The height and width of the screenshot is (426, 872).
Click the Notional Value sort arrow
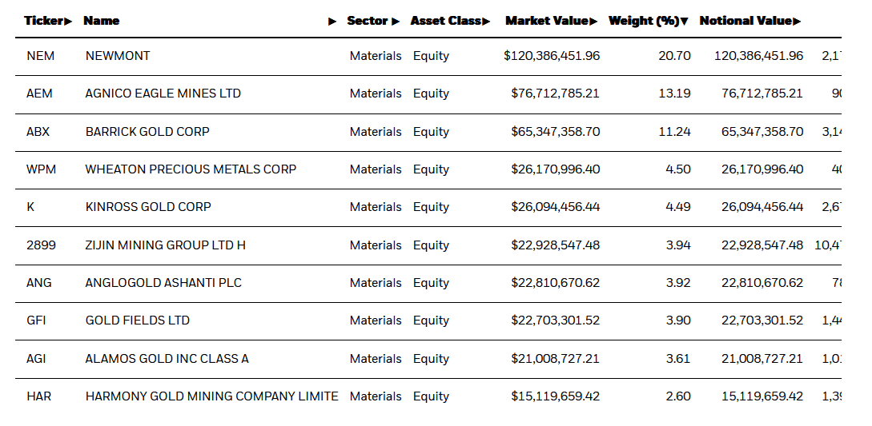[797, 22]
